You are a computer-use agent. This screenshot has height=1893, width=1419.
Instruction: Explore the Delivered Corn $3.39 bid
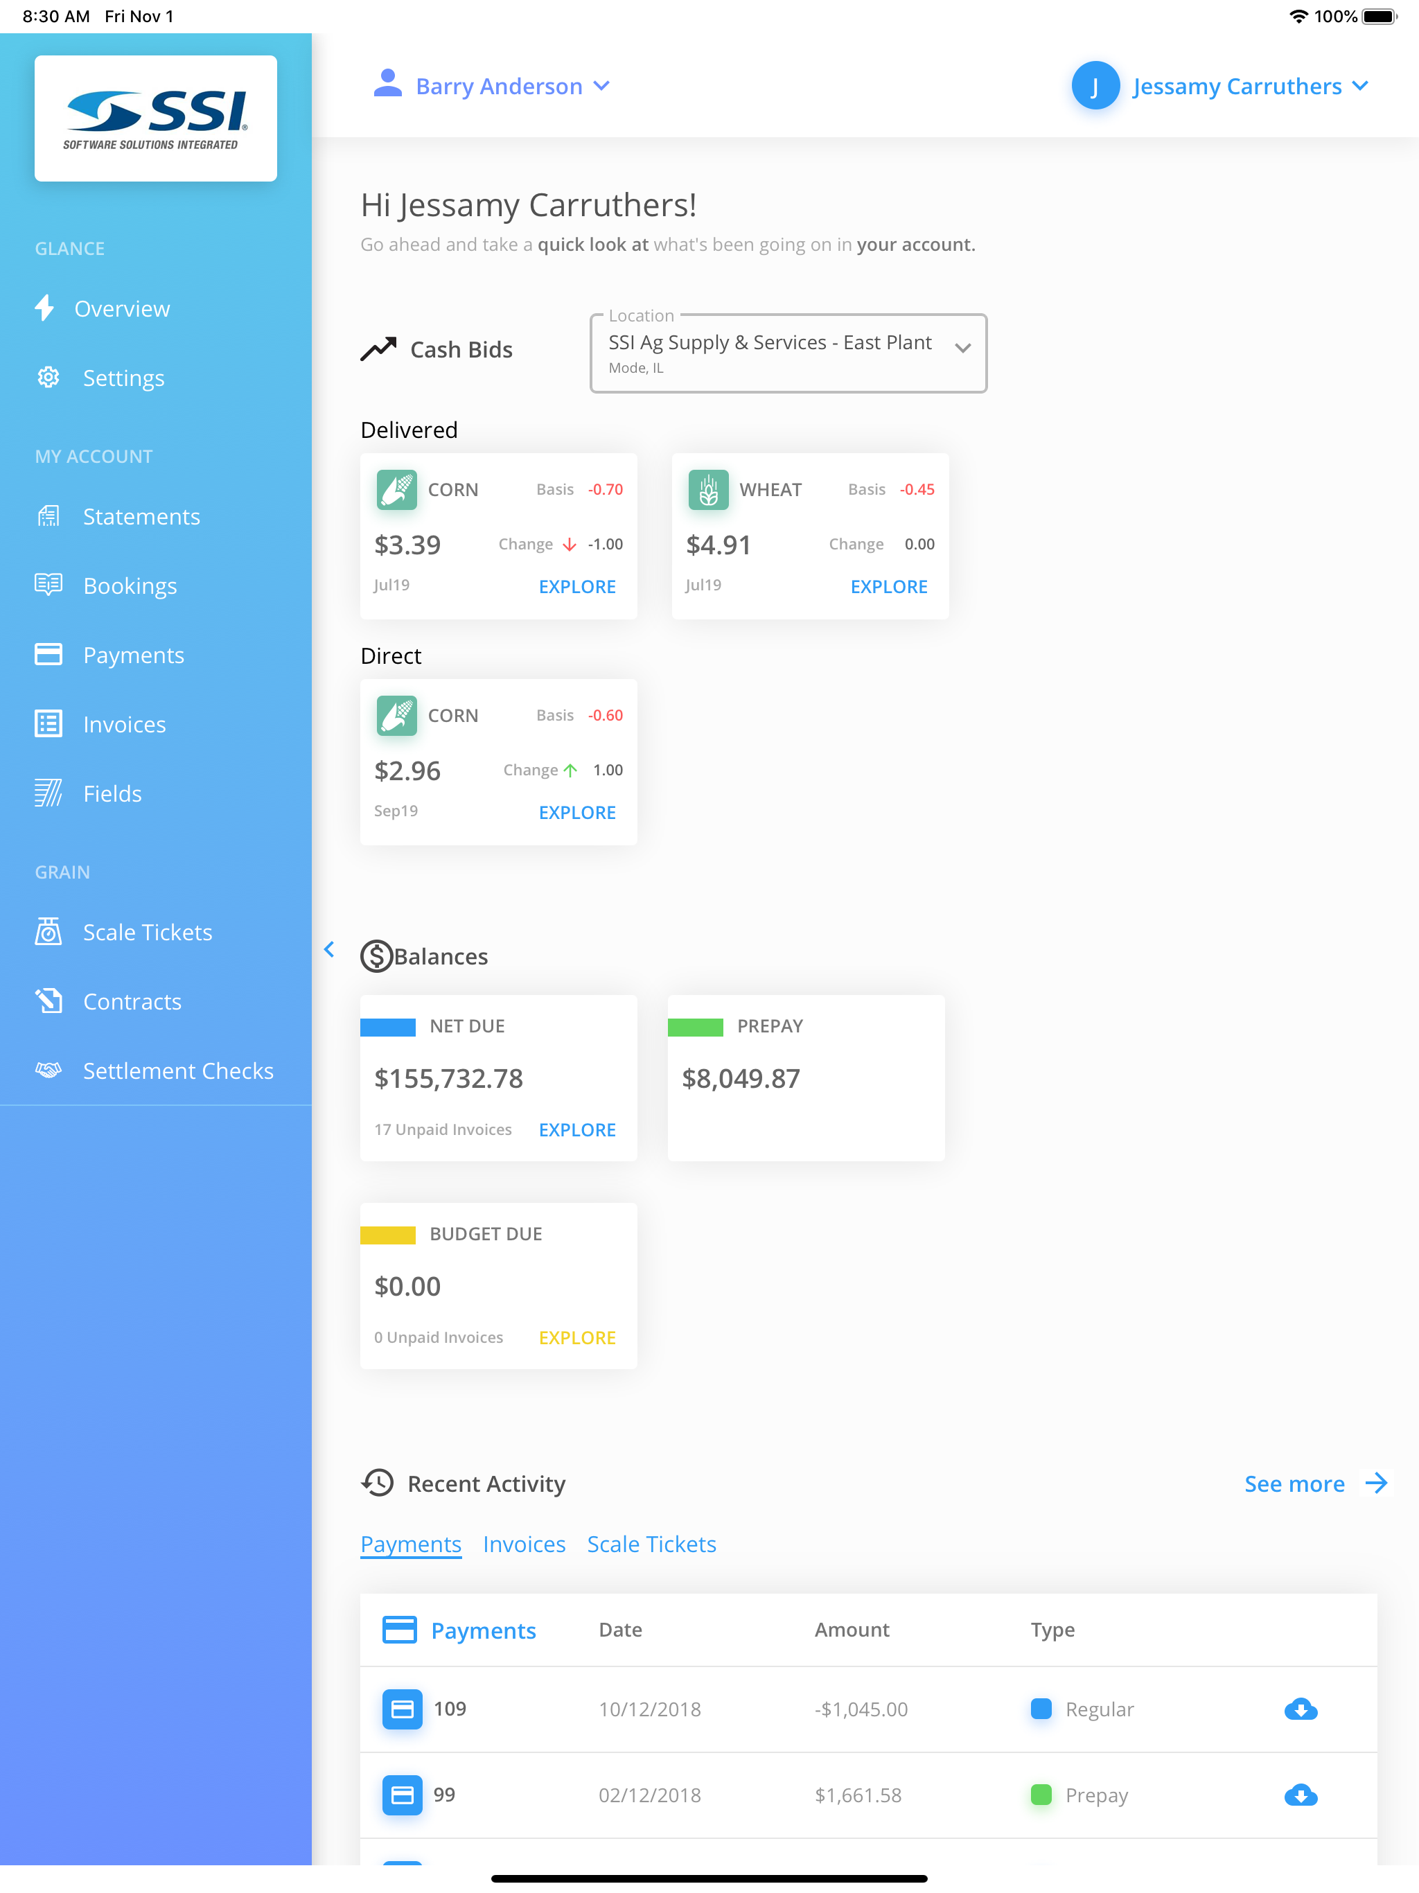(x=578, y=587)
